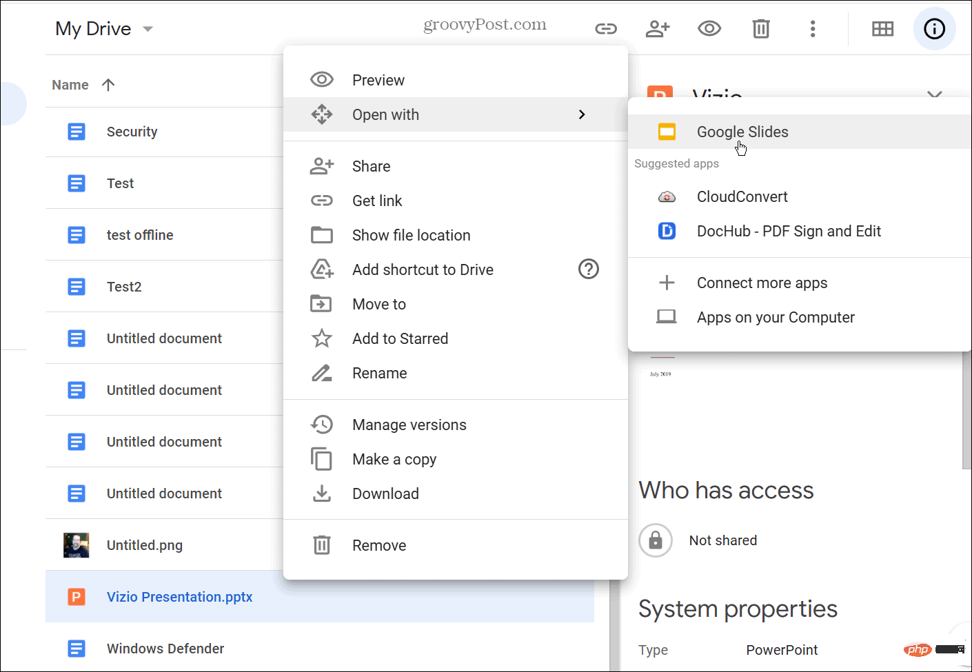Click the Docs icon beside Windows Defender
The width and height of the screenshot is (972, 672).
pyautogui.click(x=77, y=649)
